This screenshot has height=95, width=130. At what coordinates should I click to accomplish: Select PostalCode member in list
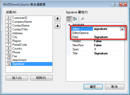tap(29, 45)
